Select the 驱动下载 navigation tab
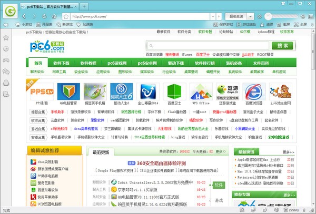The width and height of the screenshot is (316, 214). (x=176, y=63)
